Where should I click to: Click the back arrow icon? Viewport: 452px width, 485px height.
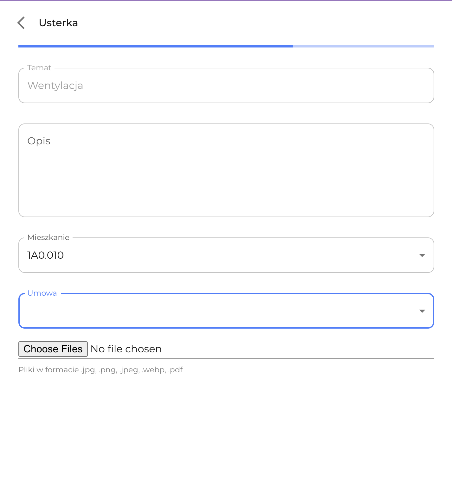(21, 23)
